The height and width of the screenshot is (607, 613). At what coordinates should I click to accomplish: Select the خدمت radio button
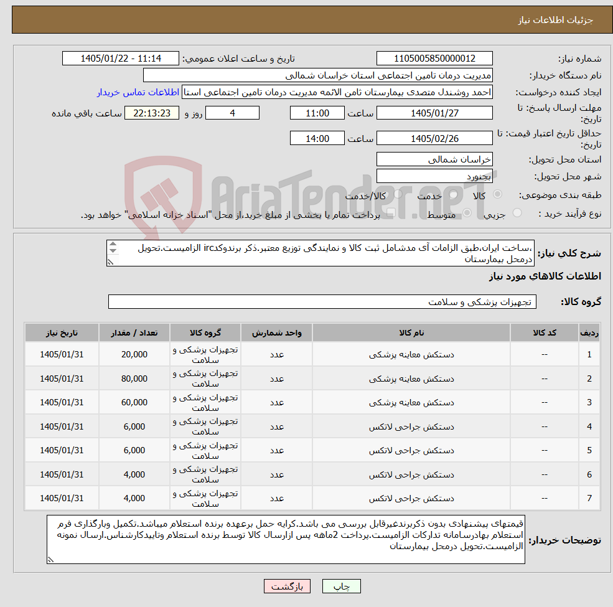tap(454, 194)
